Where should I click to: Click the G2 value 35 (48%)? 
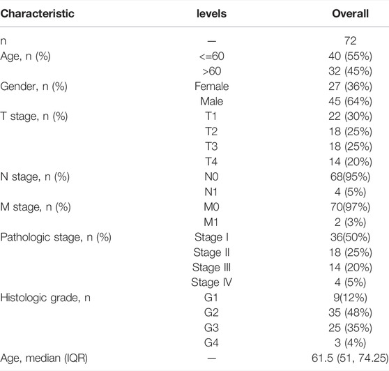pyautogui.click(x=350, y=312)
